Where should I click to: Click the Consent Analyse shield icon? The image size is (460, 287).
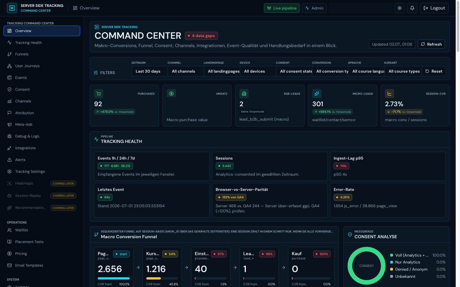click(350, 234)
